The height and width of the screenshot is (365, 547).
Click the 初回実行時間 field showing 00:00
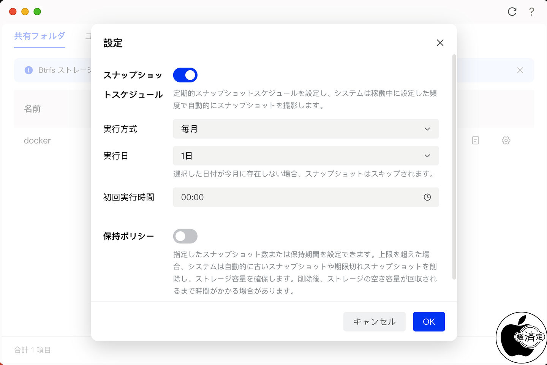click(306, 197)
